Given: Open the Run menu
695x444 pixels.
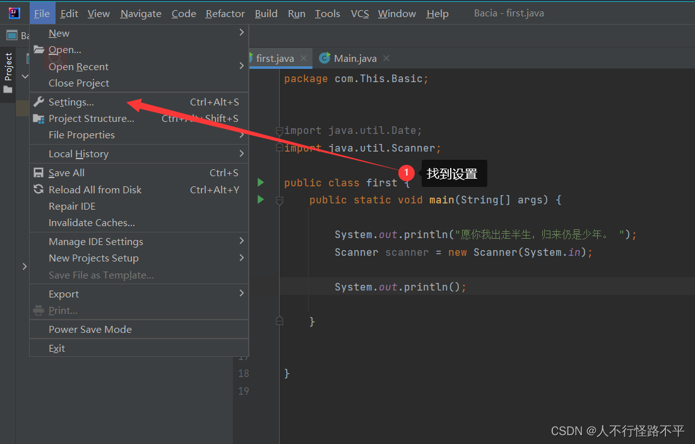Looking at the screenshot, I should click(297, 14).
